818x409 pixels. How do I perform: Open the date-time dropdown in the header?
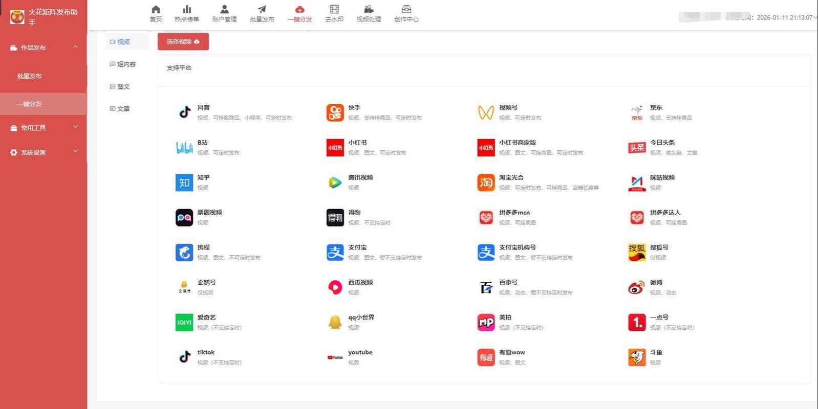815,17
